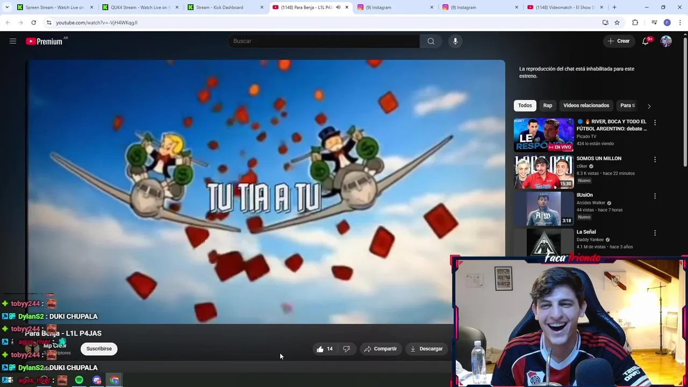Image resolution: width=688 pixels, height=387 pixels.
Task: Go back with browser back arrow
Action: tap(8, 23)
